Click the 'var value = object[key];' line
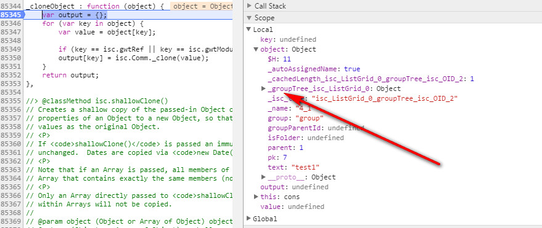This screenshot has height=228, width=542. [x=107, y=33]
